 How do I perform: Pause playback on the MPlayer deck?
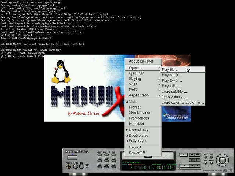tap(192, 166)
